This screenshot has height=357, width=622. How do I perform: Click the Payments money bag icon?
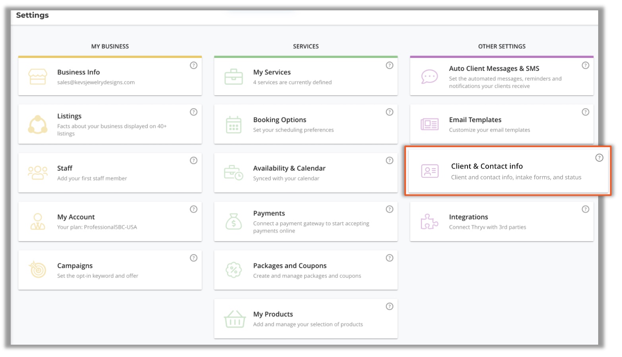234,221
